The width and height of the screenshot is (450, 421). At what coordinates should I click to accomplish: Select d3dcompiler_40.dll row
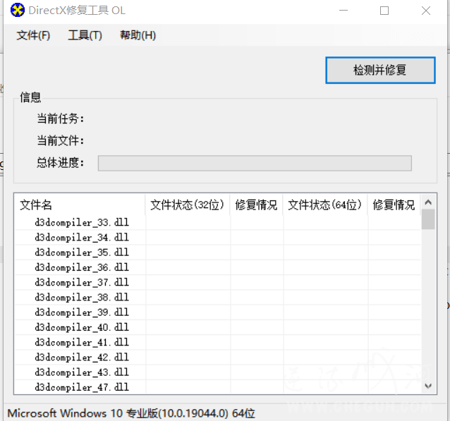tap(218, 327)
